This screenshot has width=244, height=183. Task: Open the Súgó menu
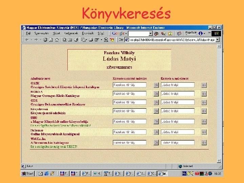click(101, 33)
